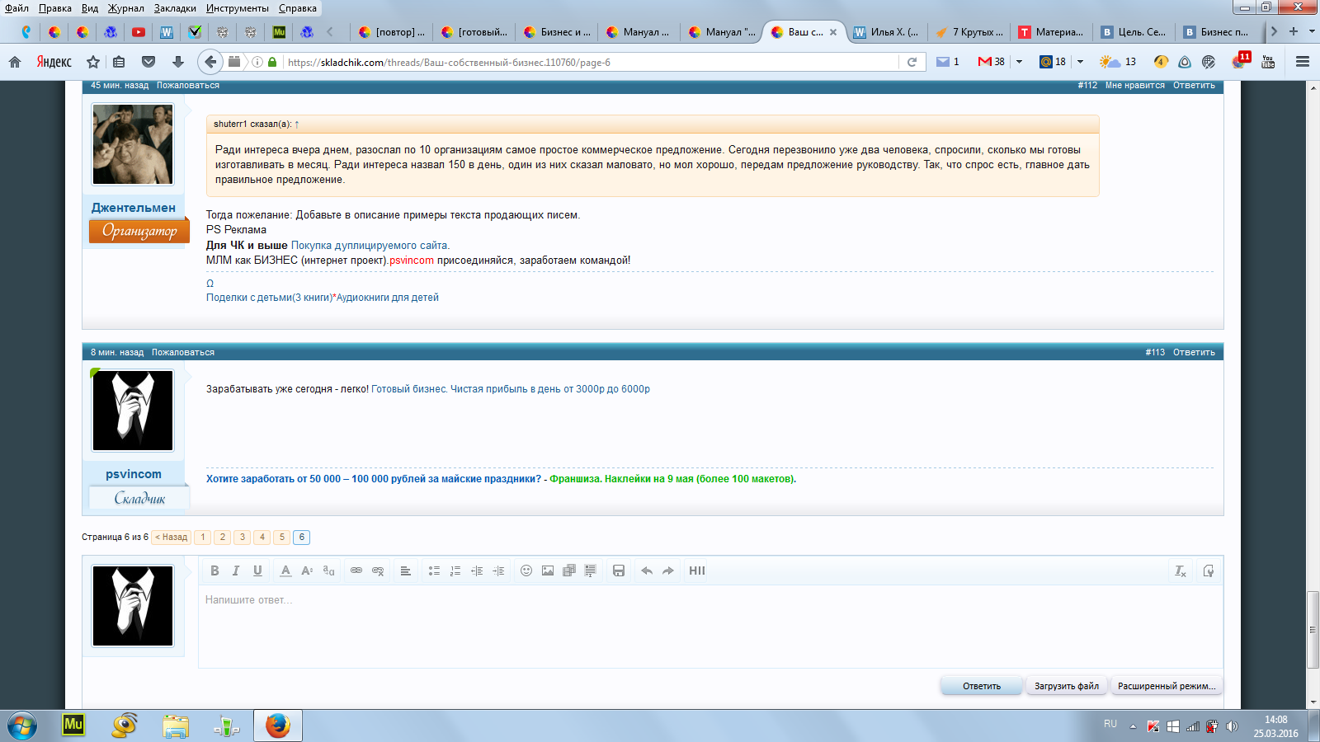
Task: Expand the dropdown arrow next to Gmail counter
Action: pos(1020,62)
